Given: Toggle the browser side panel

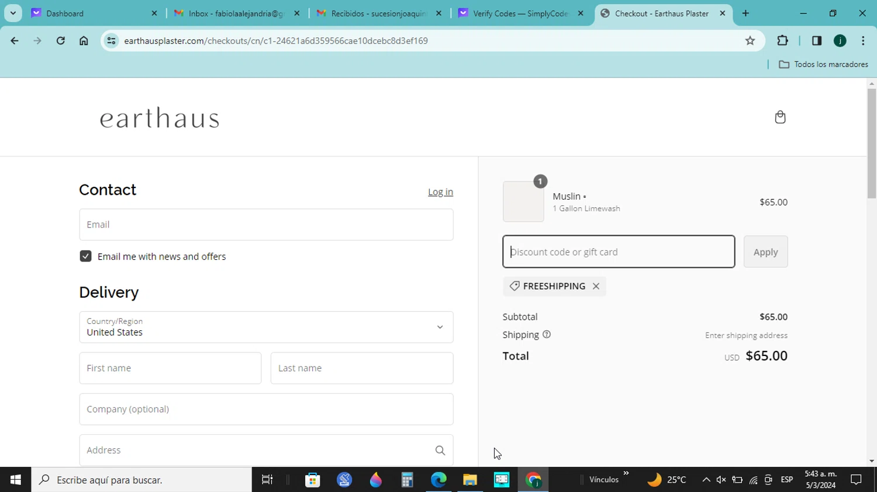Looking at the screenshot, I should point(817,41).
